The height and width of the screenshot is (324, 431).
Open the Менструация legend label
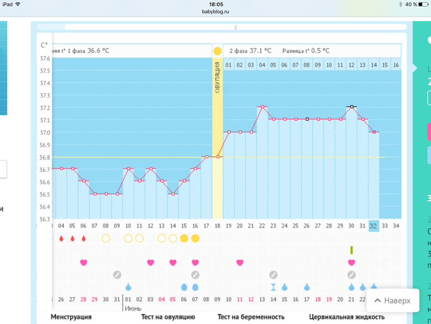coord(71,317)
